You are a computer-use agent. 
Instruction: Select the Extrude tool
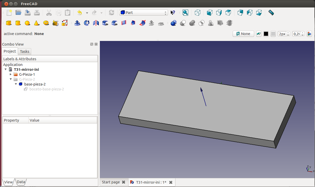point(77,23)
